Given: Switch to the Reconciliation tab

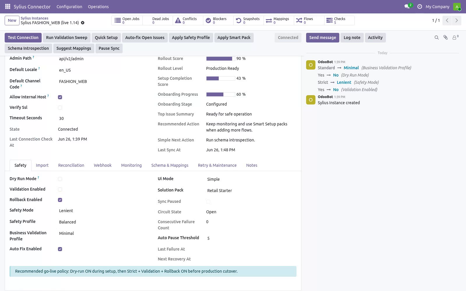Looking at the screenshot, I should pyautogui.click(x=71, y=165).
